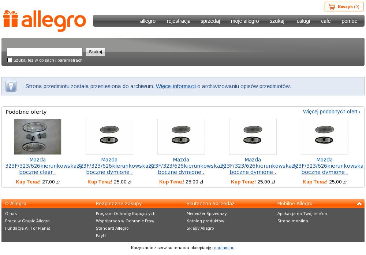The width and height of the screenshot is (366, 255).
Task: Open Program Ochrony Kupujących link
Action: click(x=126, y=214)
